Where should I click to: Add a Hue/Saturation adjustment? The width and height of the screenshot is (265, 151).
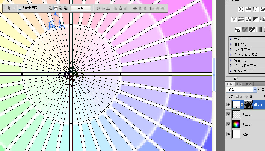pyautogui.click(x=241, y=19)
